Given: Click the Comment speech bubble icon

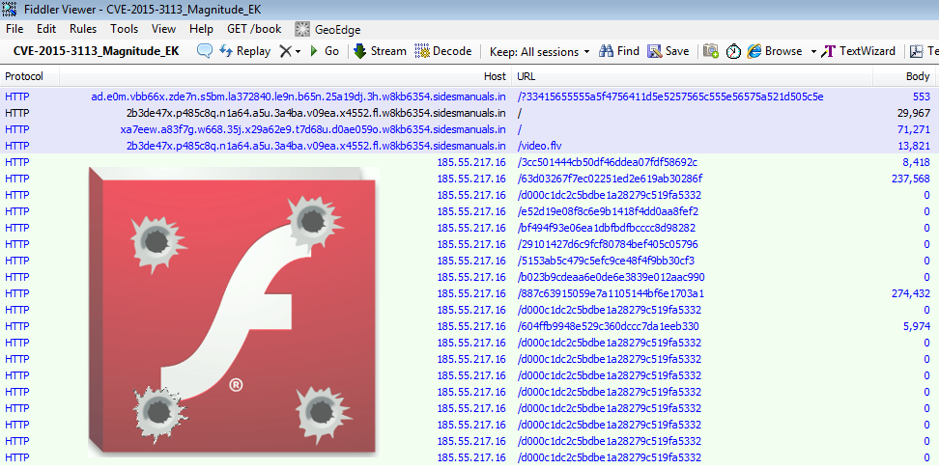Looking at the screenshot, I should point(205,51).
